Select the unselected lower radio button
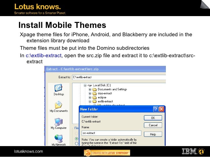 (77, 143)
